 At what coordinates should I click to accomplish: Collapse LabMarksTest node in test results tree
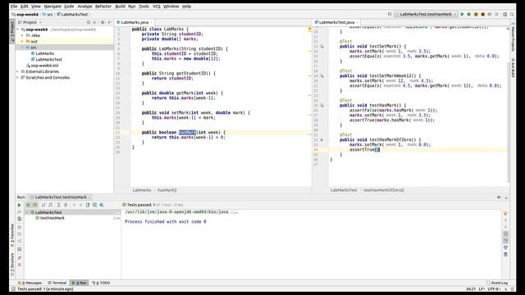pyautogui.click(x=27, y=212)
